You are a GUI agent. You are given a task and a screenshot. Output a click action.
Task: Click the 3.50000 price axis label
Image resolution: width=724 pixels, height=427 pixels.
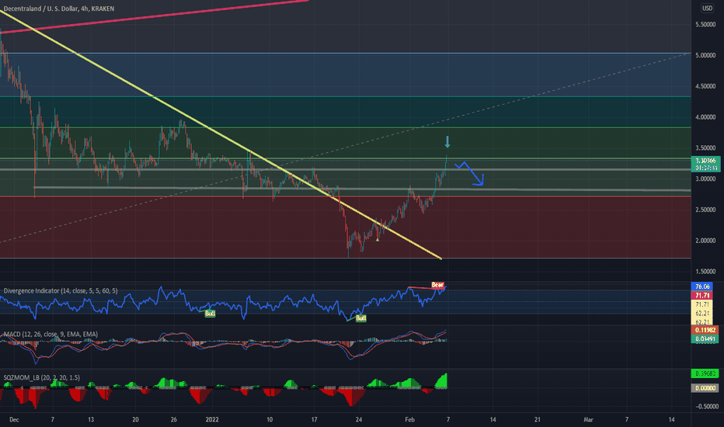click(x=705, y=148)
